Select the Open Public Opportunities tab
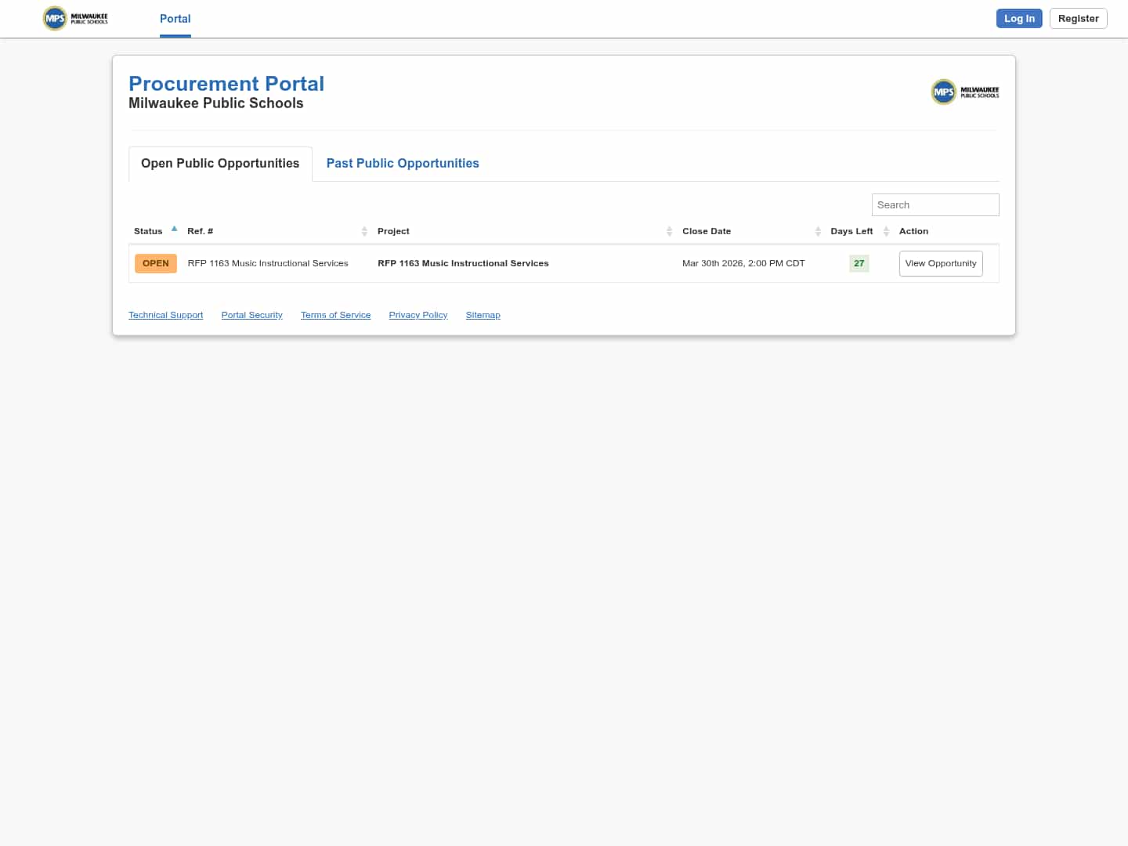Image resolution: width=1128 pixels, height=846 pixels. [x=220, y=163]
